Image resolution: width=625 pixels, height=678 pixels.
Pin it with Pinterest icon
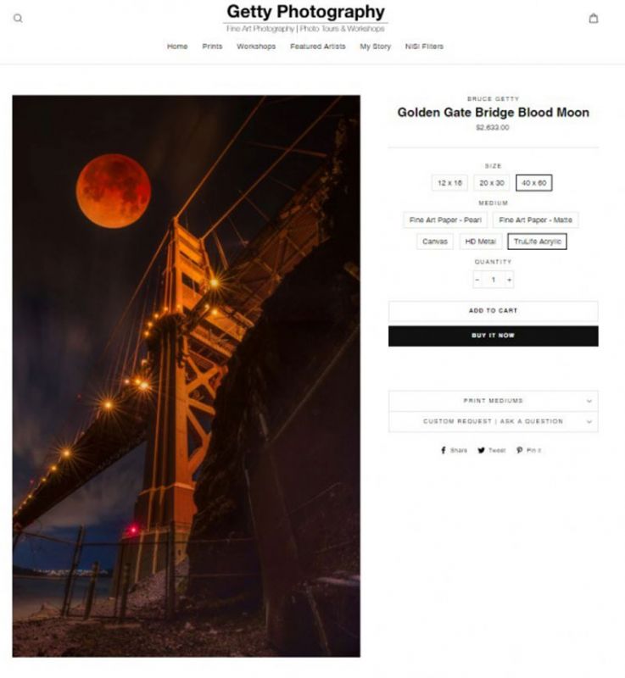[520, 450]
